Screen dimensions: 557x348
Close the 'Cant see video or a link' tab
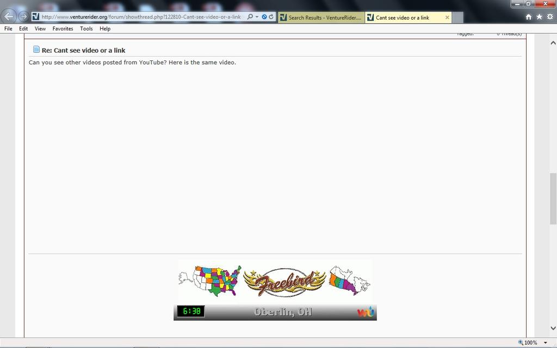pyautogui.click(x=447, y=17)
